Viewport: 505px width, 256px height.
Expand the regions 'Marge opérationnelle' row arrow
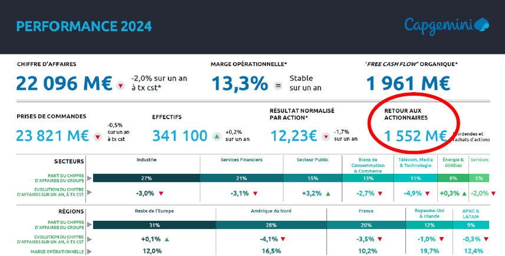[90, 251]
